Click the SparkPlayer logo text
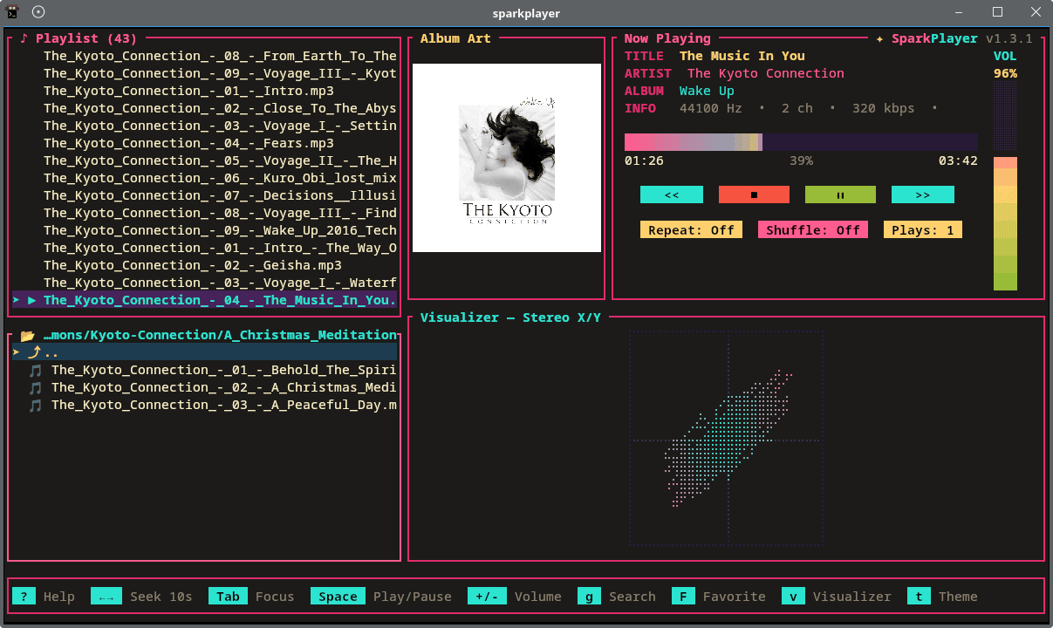The height and width of the screenshot is (628, 1053). click(934, 38)
